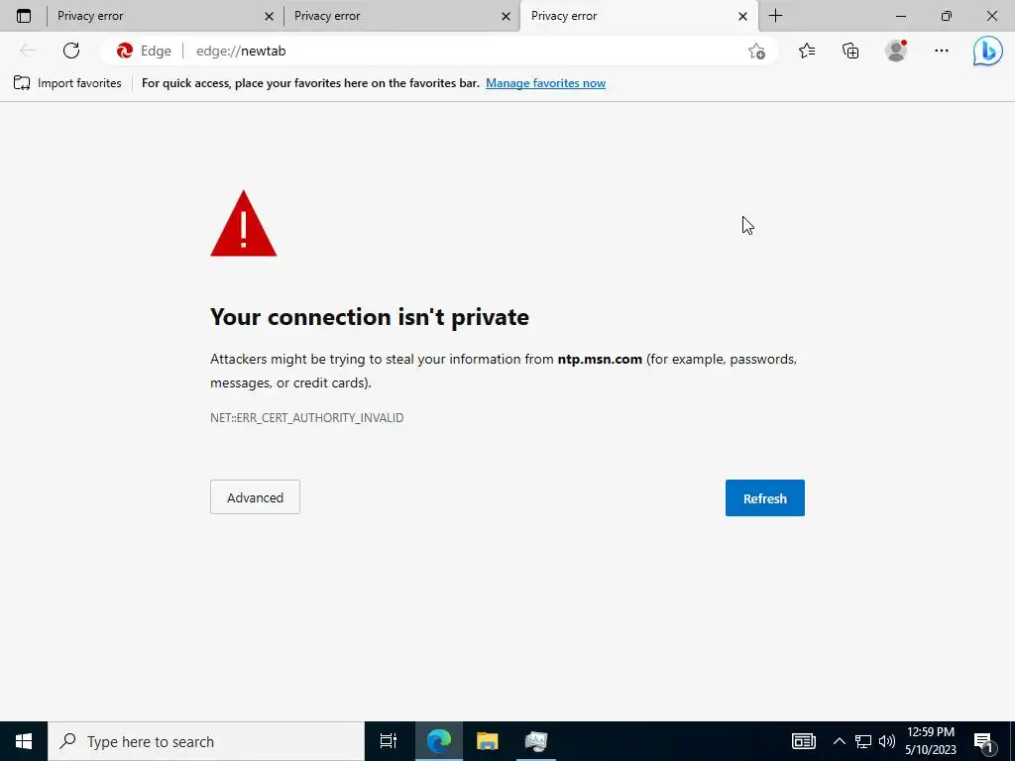Open the Windows Start menu

tap(24, 741)
